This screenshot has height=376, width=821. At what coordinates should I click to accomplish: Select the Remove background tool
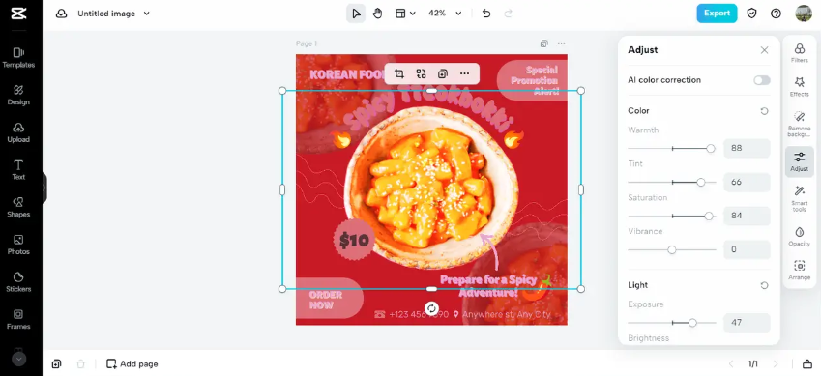[x=799, y=124]
